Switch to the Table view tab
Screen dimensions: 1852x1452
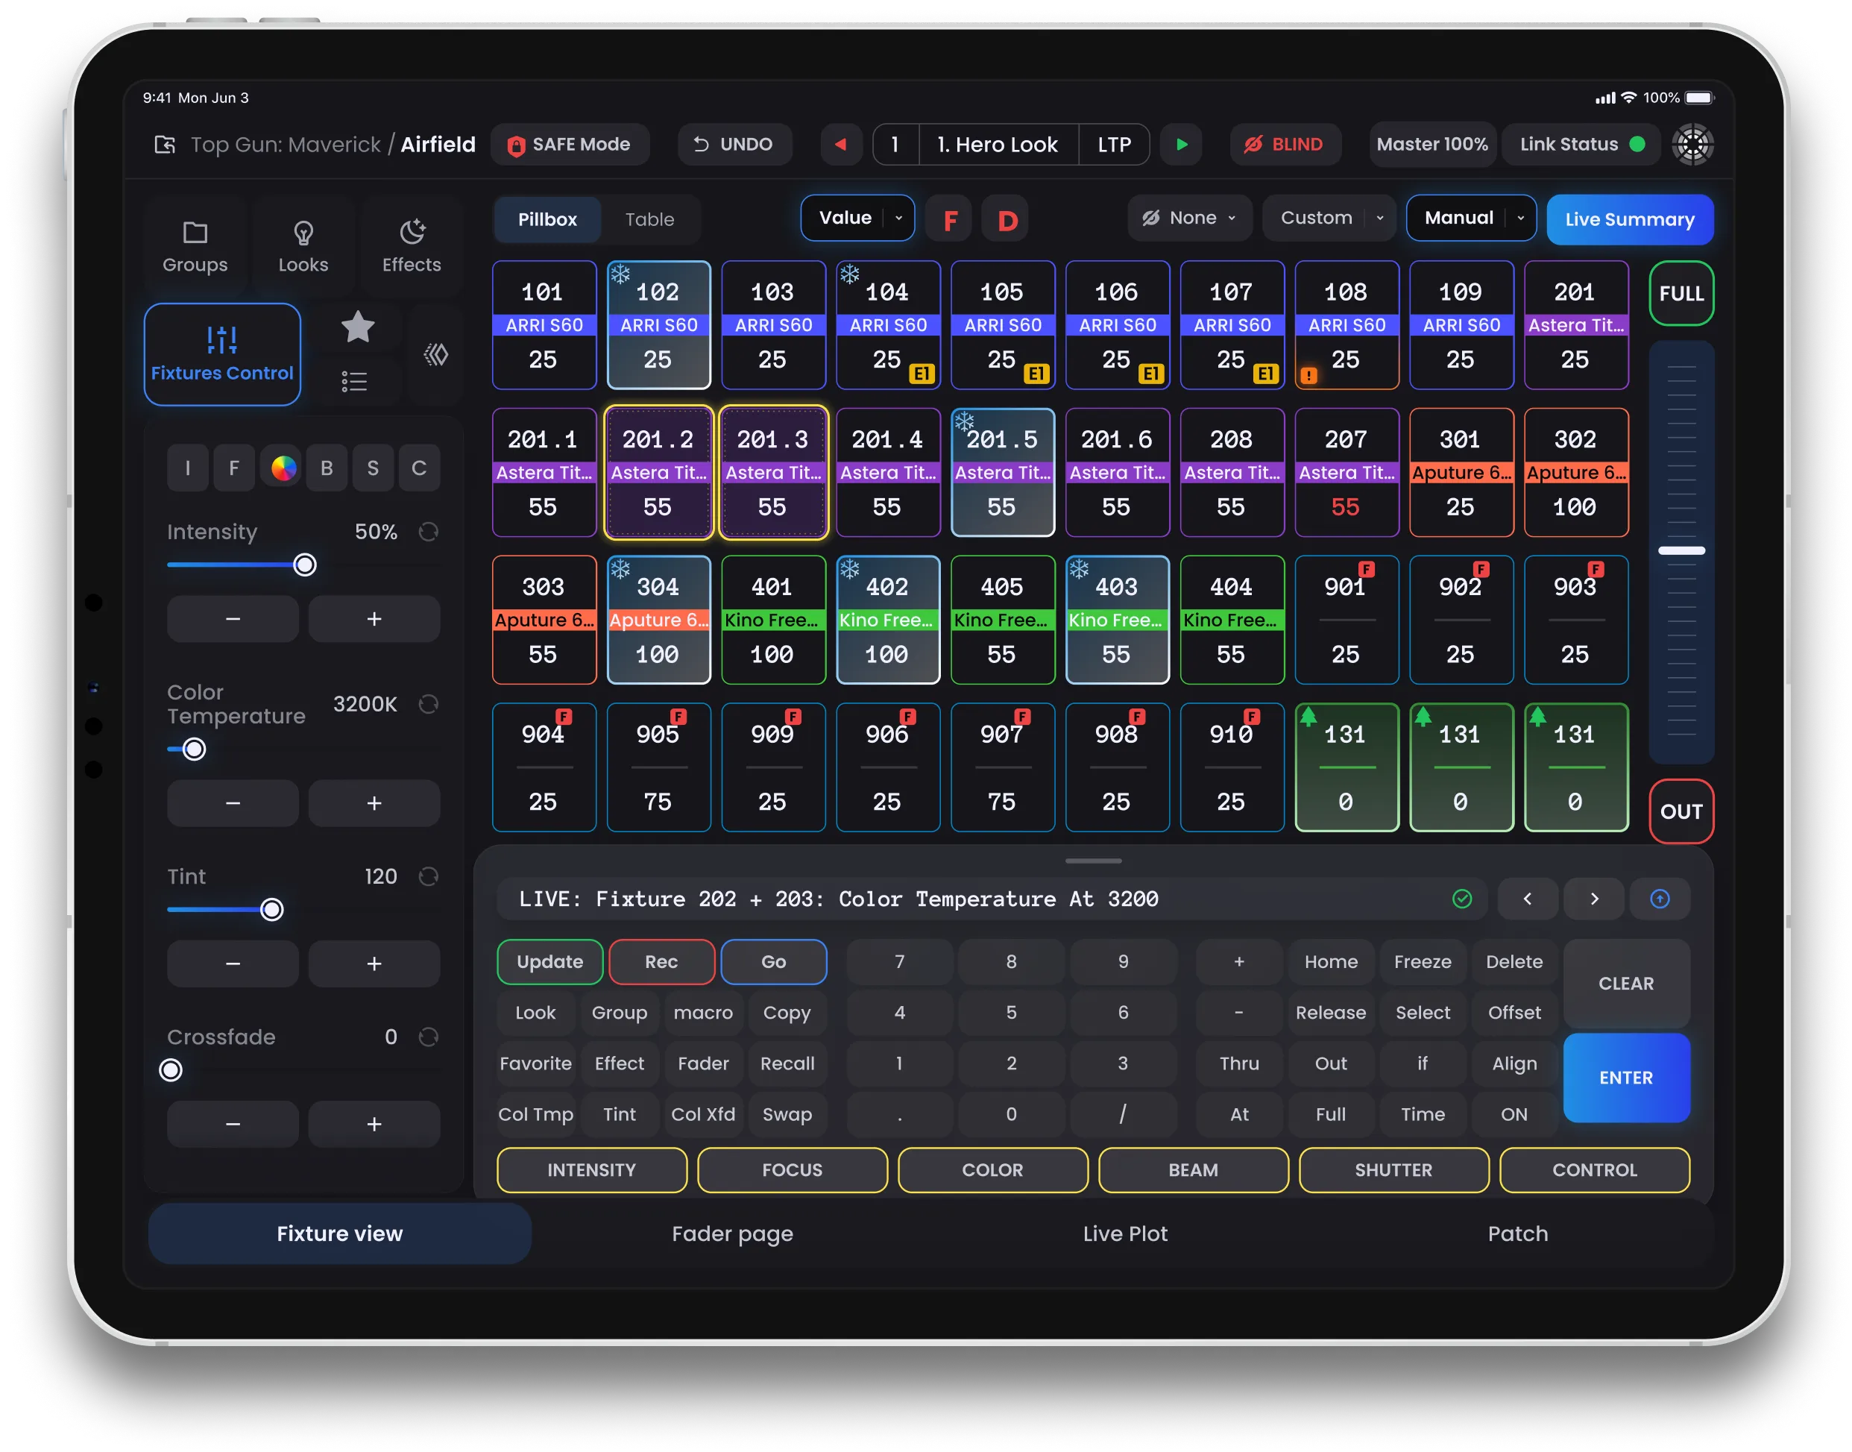pos(649,219)
